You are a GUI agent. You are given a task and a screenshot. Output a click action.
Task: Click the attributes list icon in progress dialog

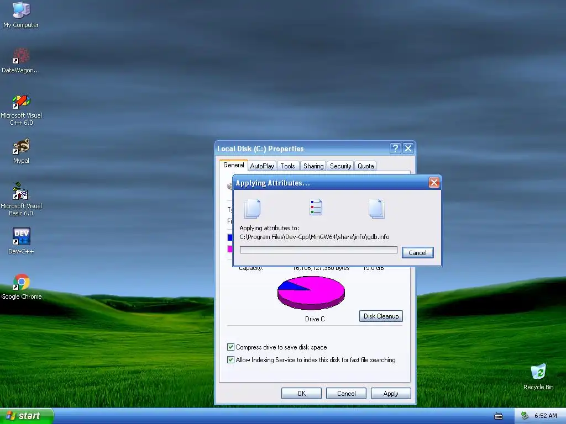[316, 208]
